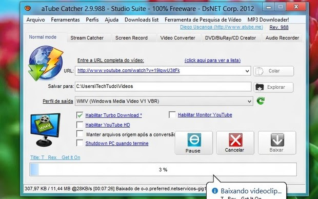Click the Habilitar Turbo Download link text
The image size is (318, 199).
pyautogui.click(x=113, y=115)
